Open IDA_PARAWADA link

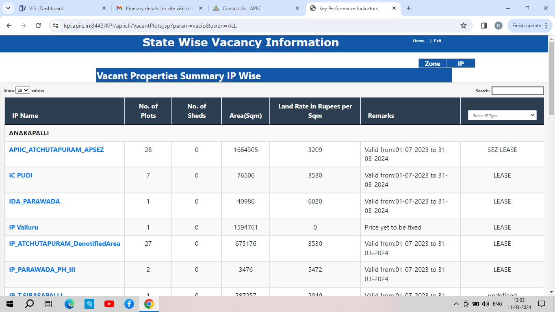point(35,201)
